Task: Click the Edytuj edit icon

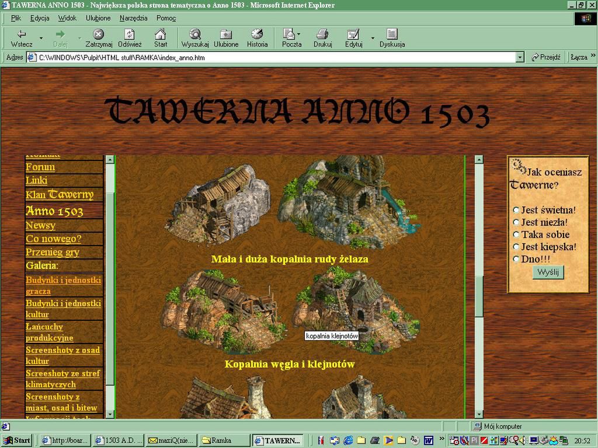Action: 353,34
